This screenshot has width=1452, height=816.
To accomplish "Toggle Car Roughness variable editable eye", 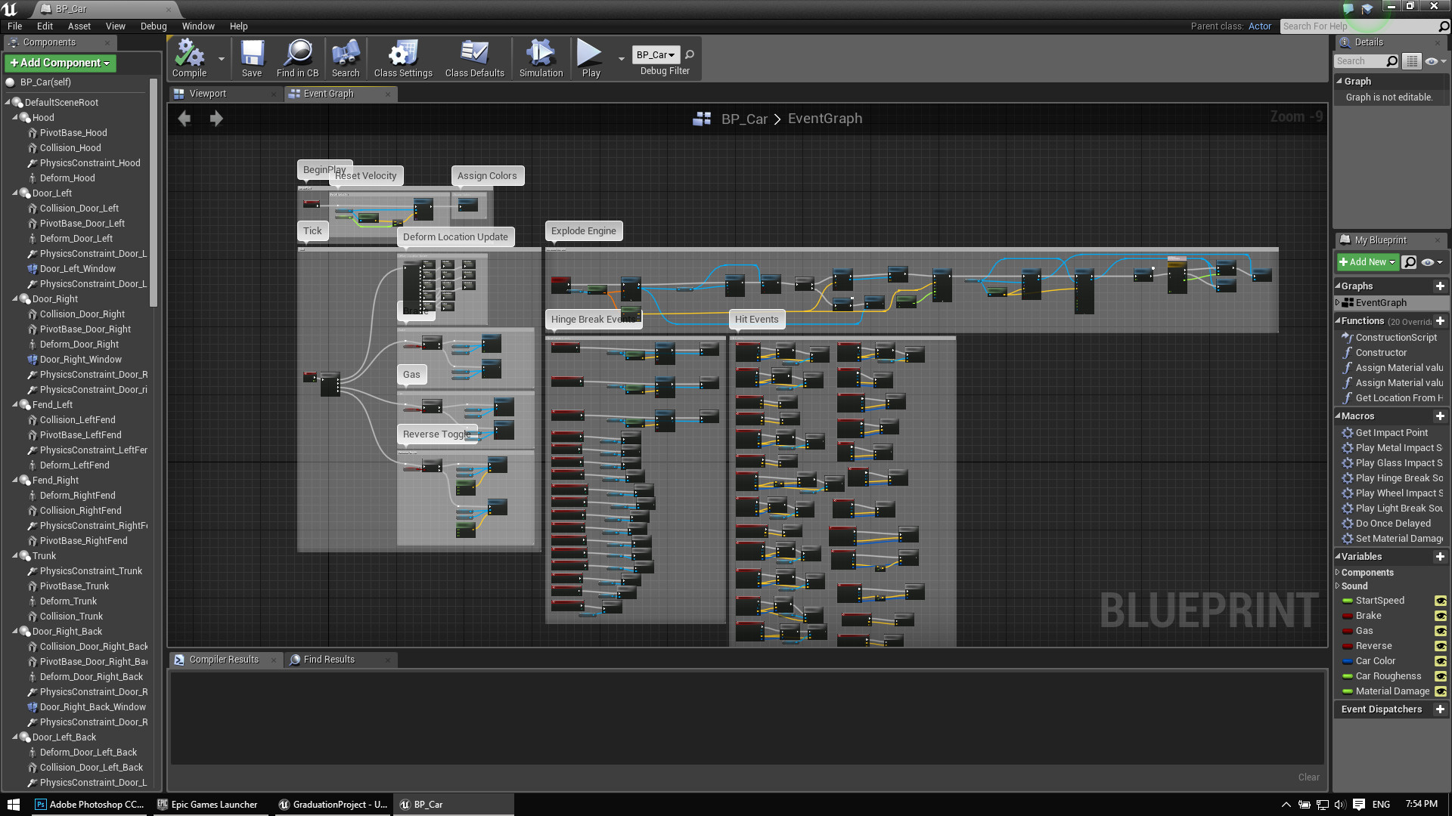I will pyautogui.click(x=1441, y=676).
